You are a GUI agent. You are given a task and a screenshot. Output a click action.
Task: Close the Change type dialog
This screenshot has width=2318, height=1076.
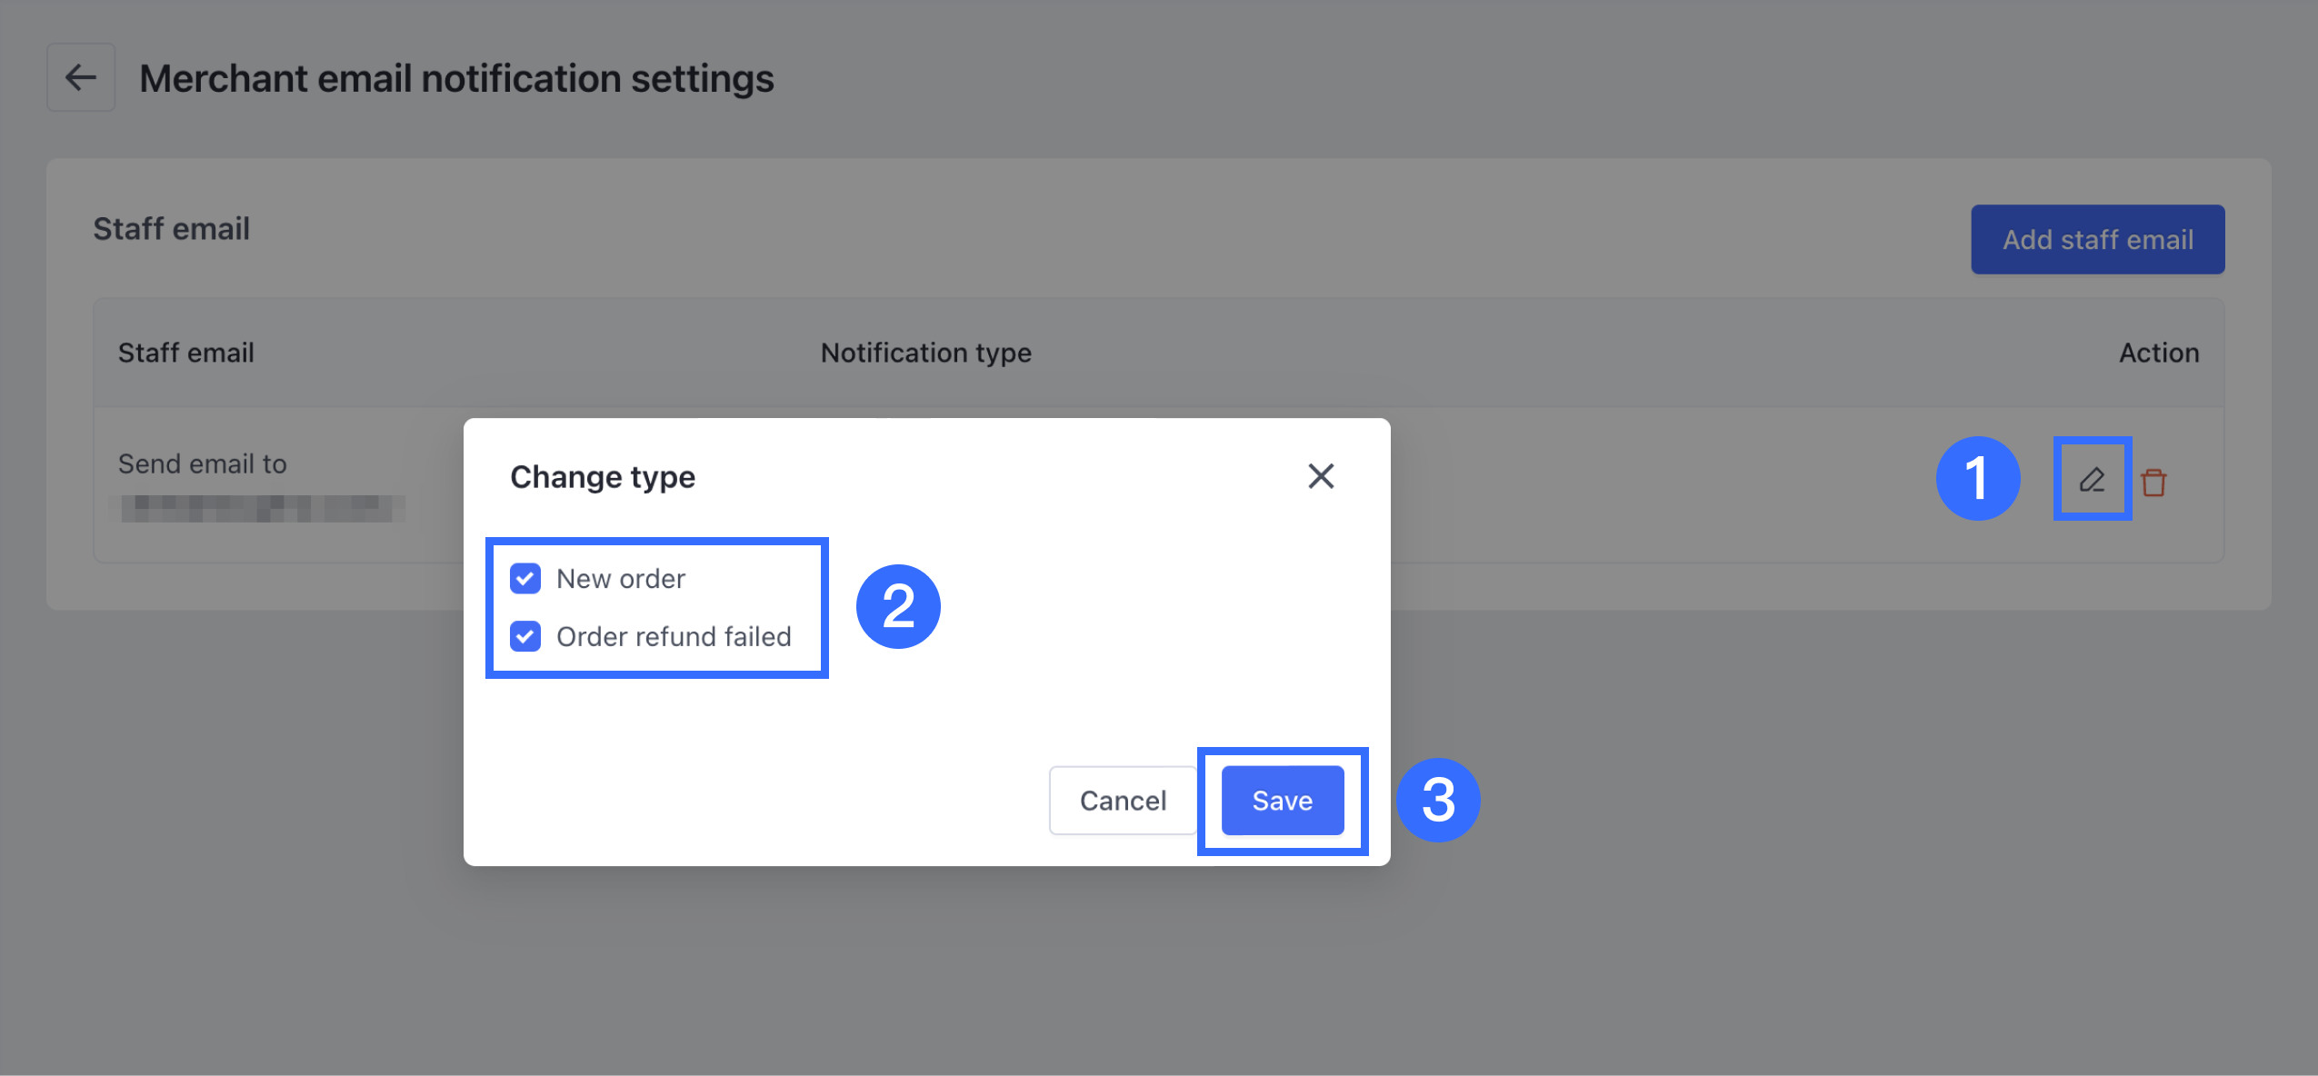click(x=1321, y=476)
